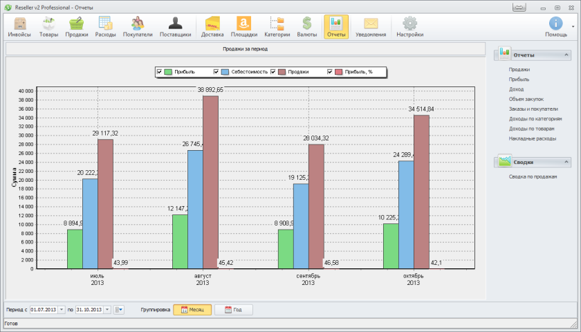Disable the Прибыль, % series checkbox

click(330, 71)
